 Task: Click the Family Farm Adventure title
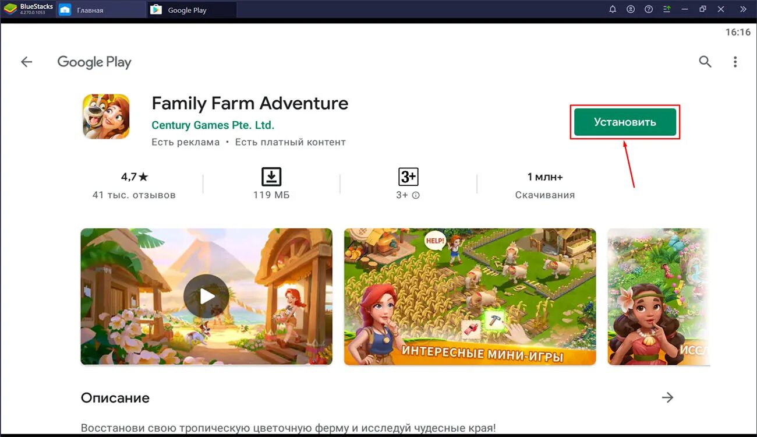(250, 103)
